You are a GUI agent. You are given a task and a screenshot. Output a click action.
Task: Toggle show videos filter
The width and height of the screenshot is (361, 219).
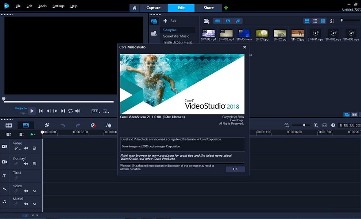click(217, 21)
